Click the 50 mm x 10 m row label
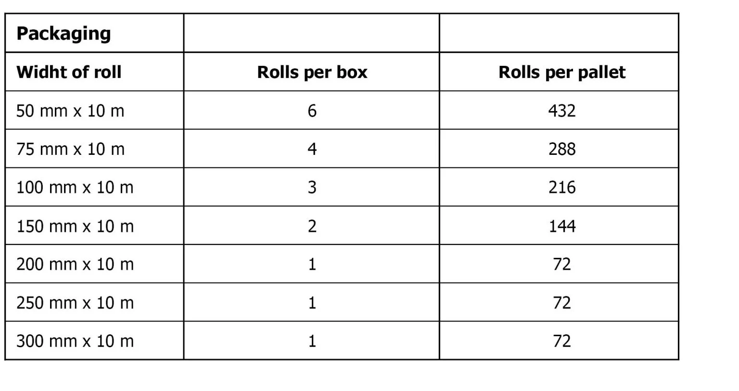 70,111
